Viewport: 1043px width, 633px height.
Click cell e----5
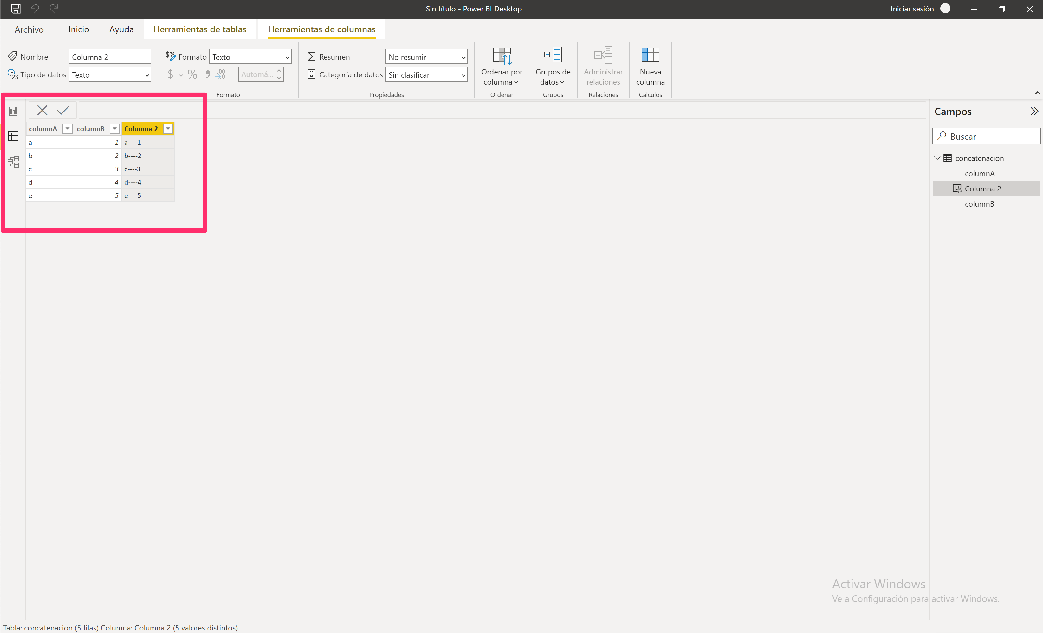pos(148,195)
